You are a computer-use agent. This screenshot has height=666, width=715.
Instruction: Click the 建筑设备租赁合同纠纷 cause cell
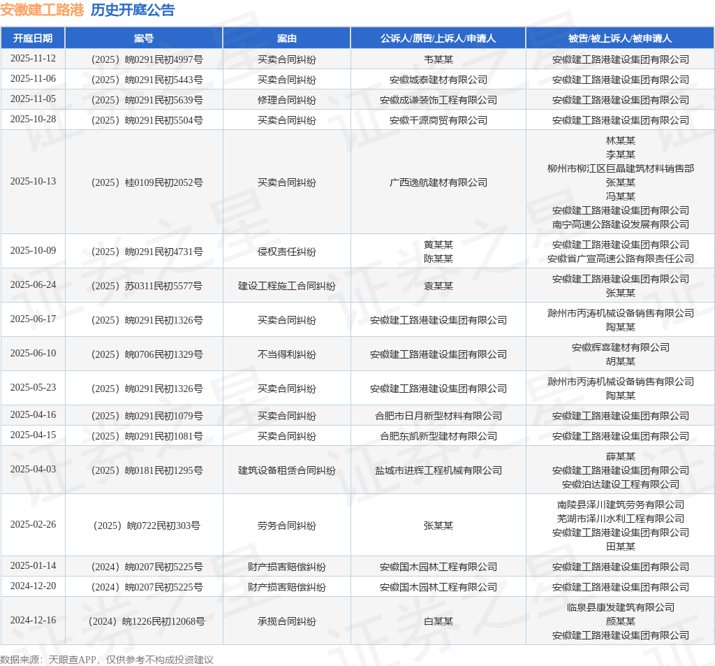(x=287, y=470)
